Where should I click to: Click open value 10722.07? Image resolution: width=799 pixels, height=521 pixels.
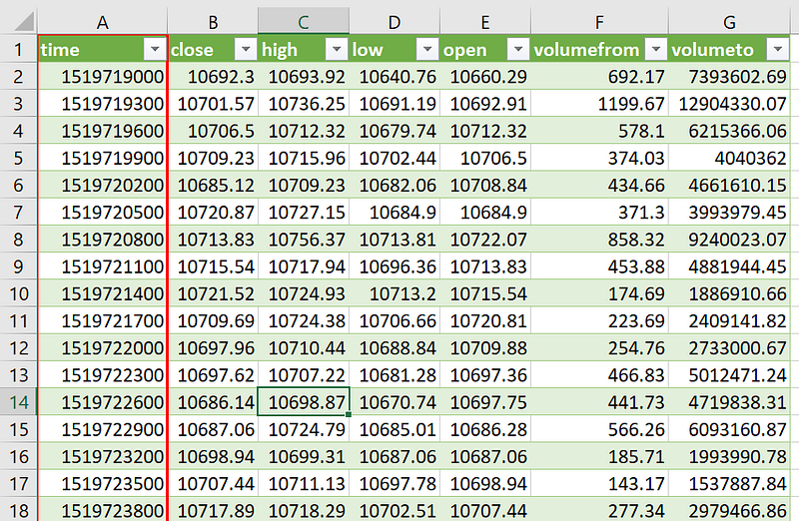(488, 240)
